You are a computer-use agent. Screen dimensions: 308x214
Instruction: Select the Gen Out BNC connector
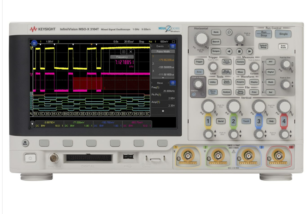pyautogui.click(x=54, y=158)
